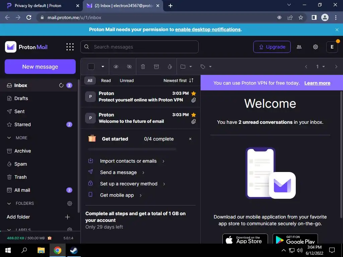Toggle Newest first sort order arrows
343x257 pixels.
[191, 80]
